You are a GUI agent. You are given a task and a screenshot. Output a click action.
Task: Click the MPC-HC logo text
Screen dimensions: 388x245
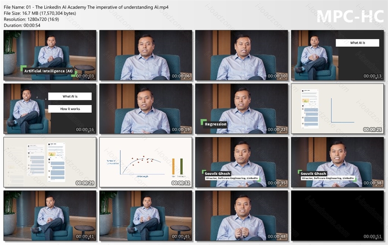coord(350,16)
